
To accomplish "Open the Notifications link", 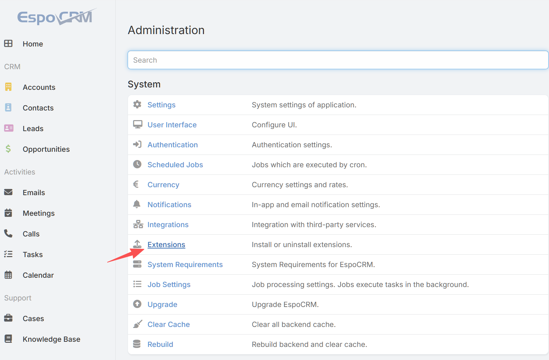I will click(169, 204).
